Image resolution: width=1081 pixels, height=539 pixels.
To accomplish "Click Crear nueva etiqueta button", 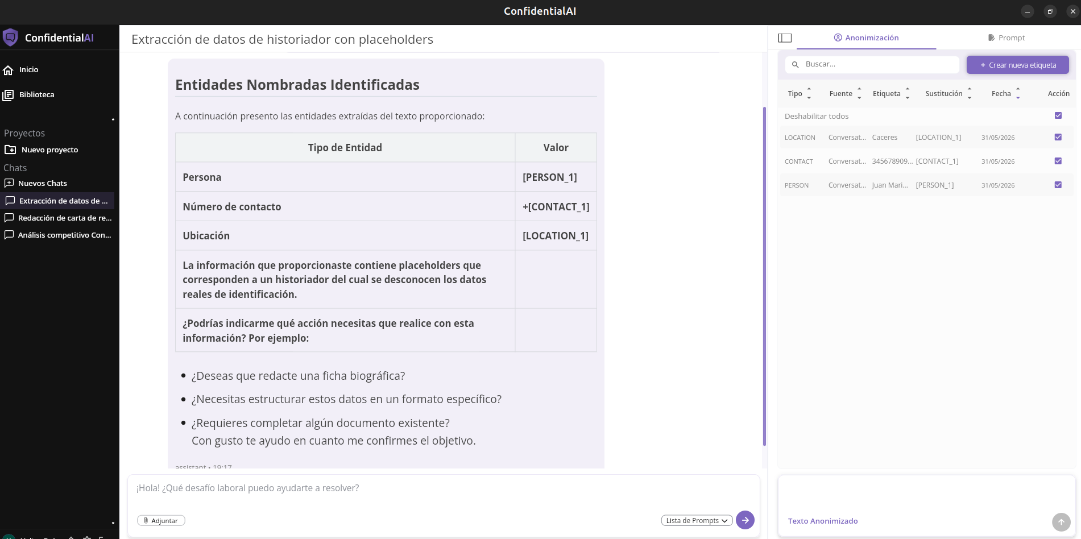I will (x=1018, y=65).
